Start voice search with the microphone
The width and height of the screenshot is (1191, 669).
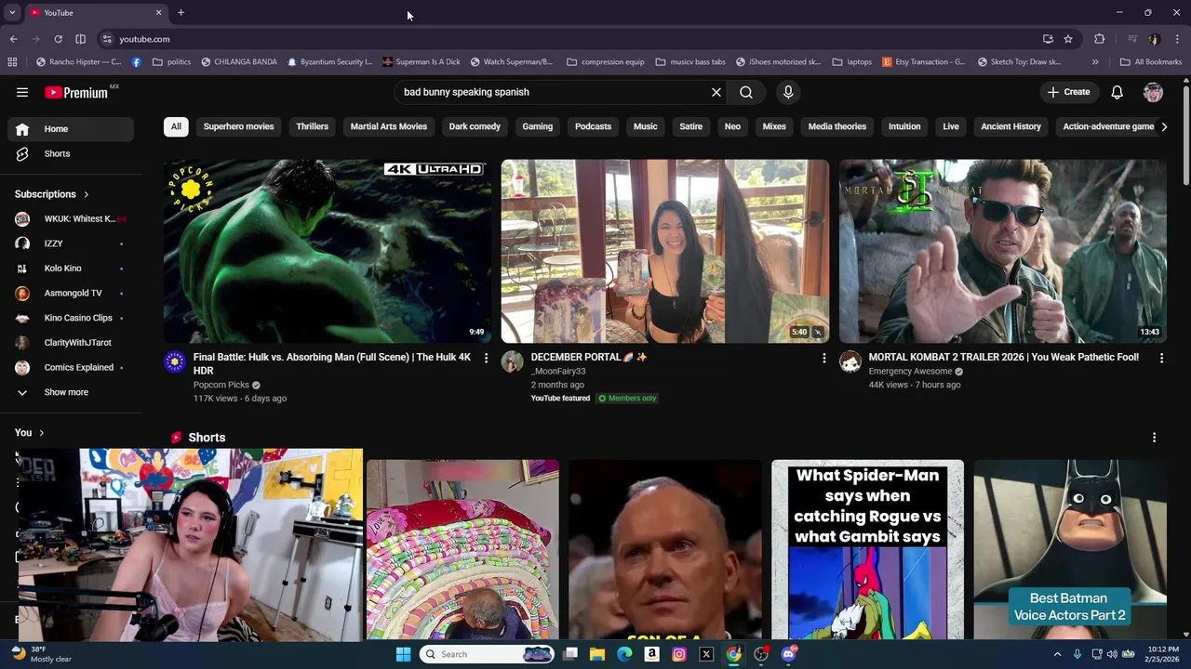[x=788, y=92]
